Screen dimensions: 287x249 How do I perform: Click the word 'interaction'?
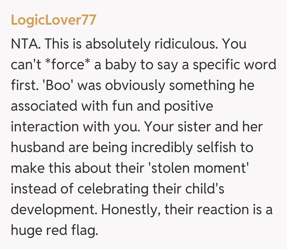point(44,127)
